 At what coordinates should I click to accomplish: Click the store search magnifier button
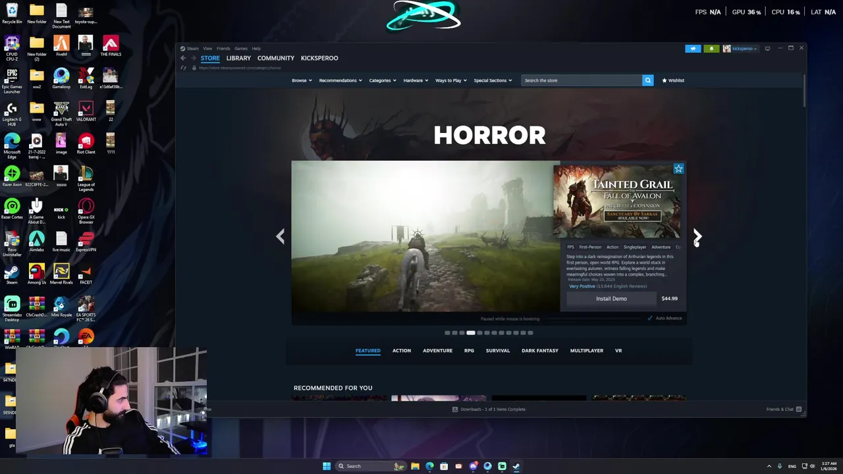point(648,80)
